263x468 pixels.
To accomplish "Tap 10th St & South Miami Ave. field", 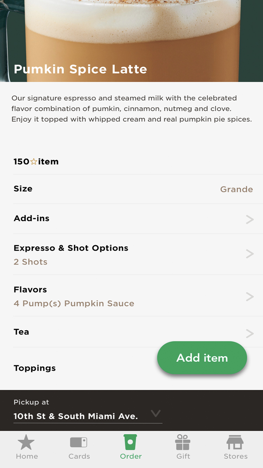I will point(76,416).
